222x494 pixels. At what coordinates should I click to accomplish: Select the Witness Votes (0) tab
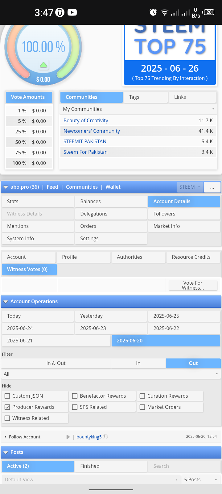point(29,269)
